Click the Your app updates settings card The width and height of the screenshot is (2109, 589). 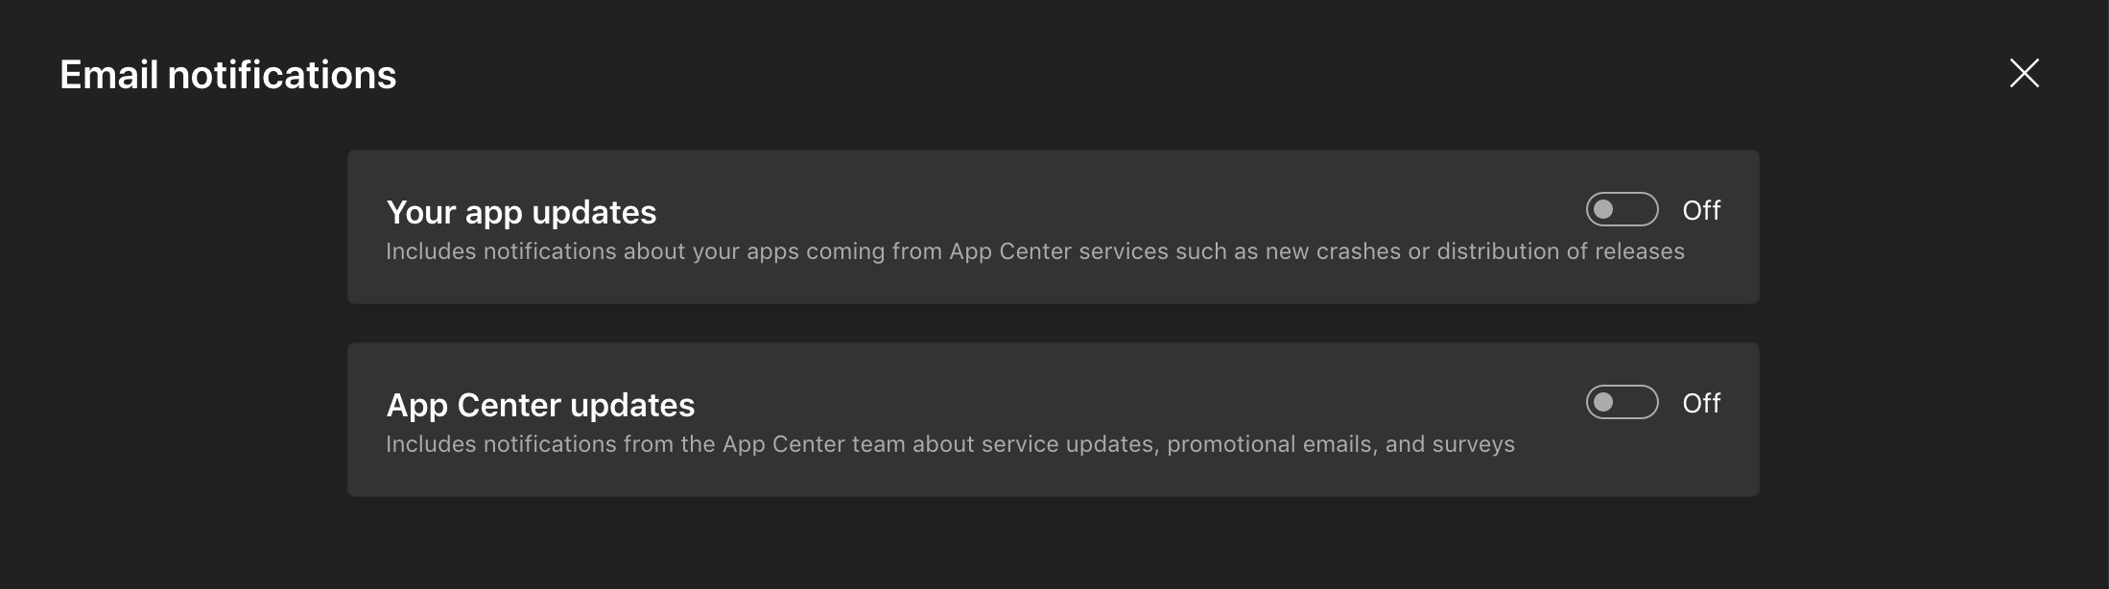coord(1054,227)
